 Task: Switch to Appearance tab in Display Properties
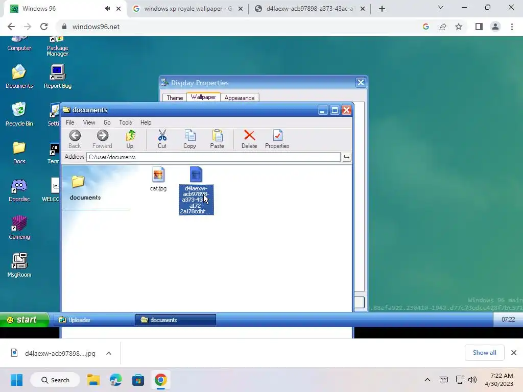click(x=240, y=97)
